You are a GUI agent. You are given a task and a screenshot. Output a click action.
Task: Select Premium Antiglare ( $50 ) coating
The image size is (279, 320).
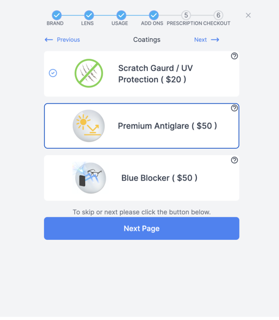coord(142,126)
